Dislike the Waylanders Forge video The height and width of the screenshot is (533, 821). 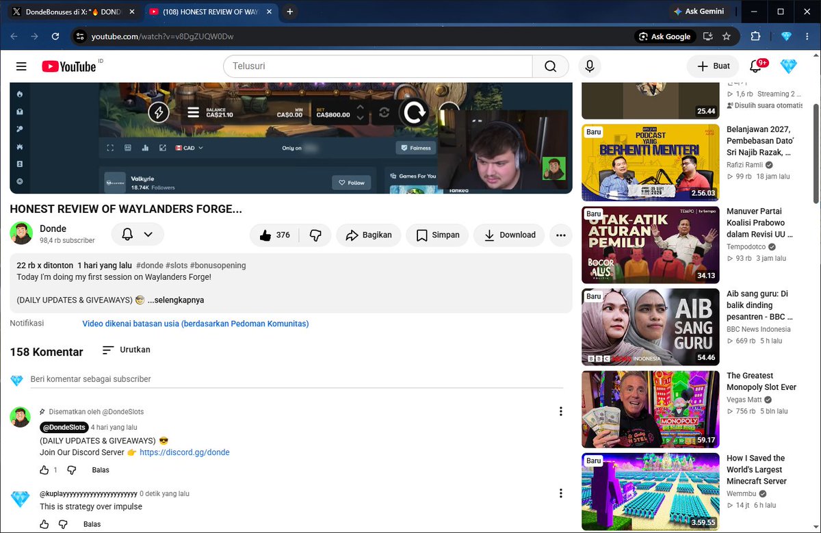(x=315, y=235)
